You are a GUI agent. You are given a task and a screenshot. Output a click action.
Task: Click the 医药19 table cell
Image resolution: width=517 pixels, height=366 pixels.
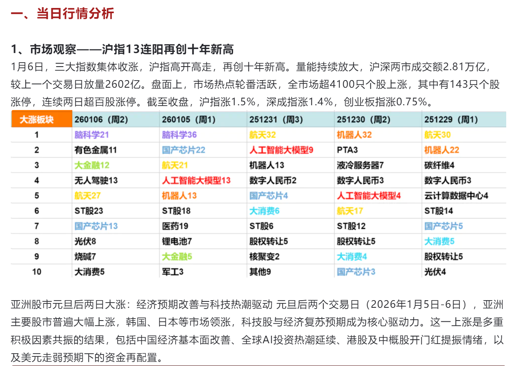click(175, 226)
